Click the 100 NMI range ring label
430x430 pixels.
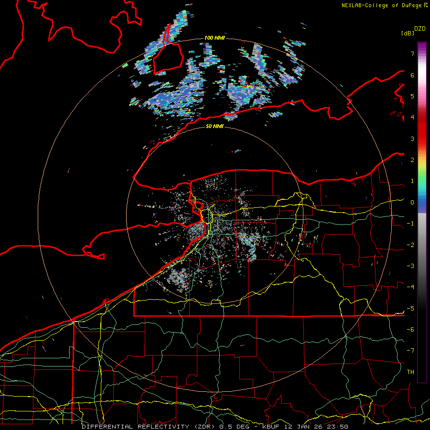pyautogui.click(x=215, y=38)
